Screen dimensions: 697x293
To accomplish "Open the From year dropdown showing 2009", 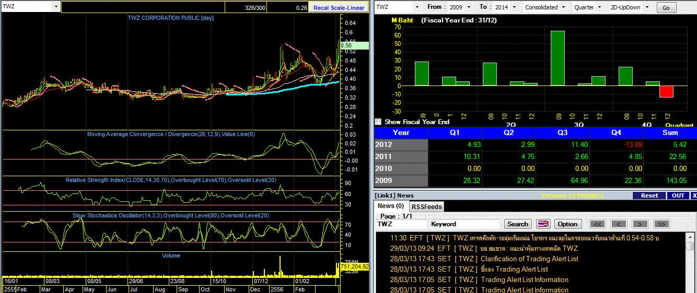I will click(468, 7).
